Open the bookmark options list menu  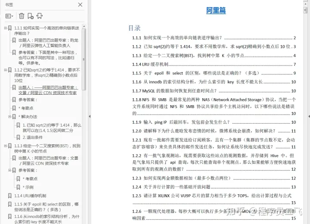tap(9, 16)
